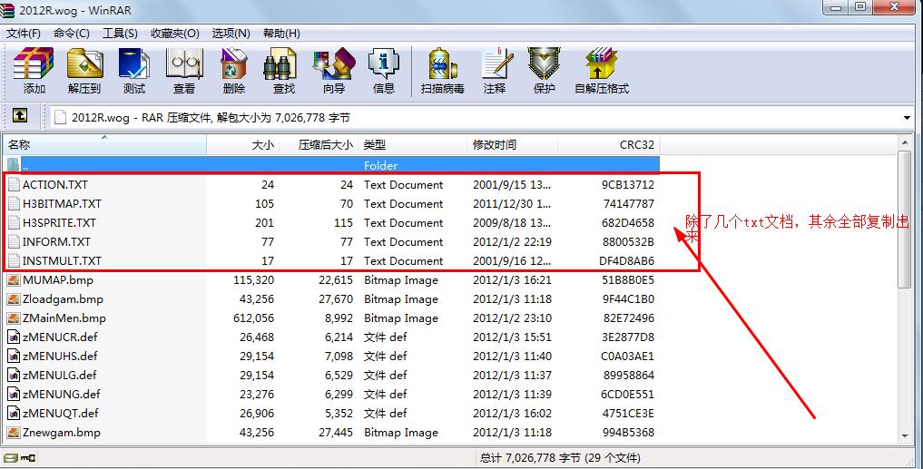Sort by Size (大小) column header
This screenshot has width=923, height=469.
[x=242, y=145]
